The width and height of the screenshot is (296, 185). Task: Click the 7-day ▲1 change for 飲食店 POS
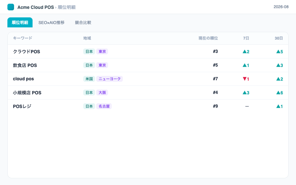(x=246, y=65)
